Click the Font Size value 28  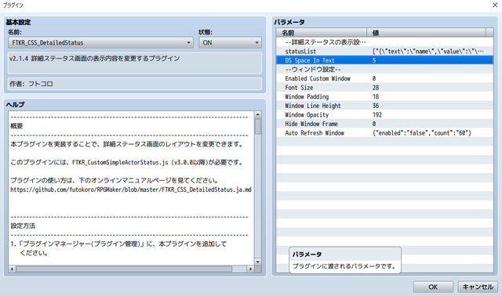375,87
